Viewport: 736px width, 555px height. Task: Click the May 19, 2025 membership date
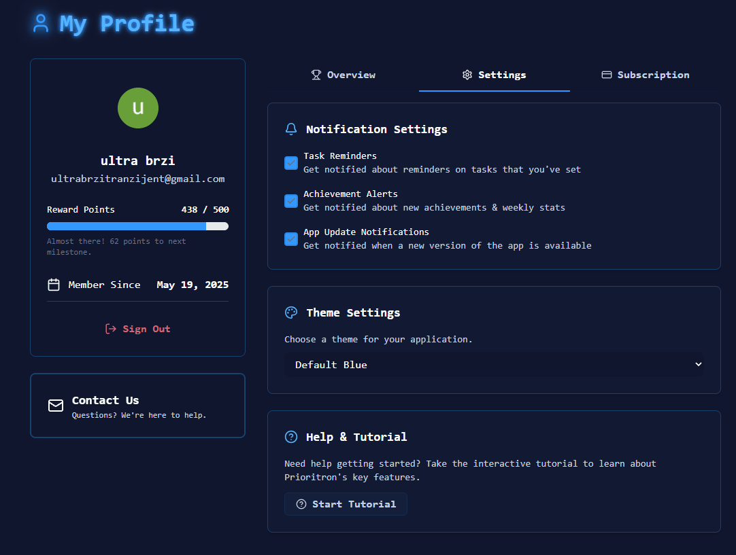(x=193, y=285)
